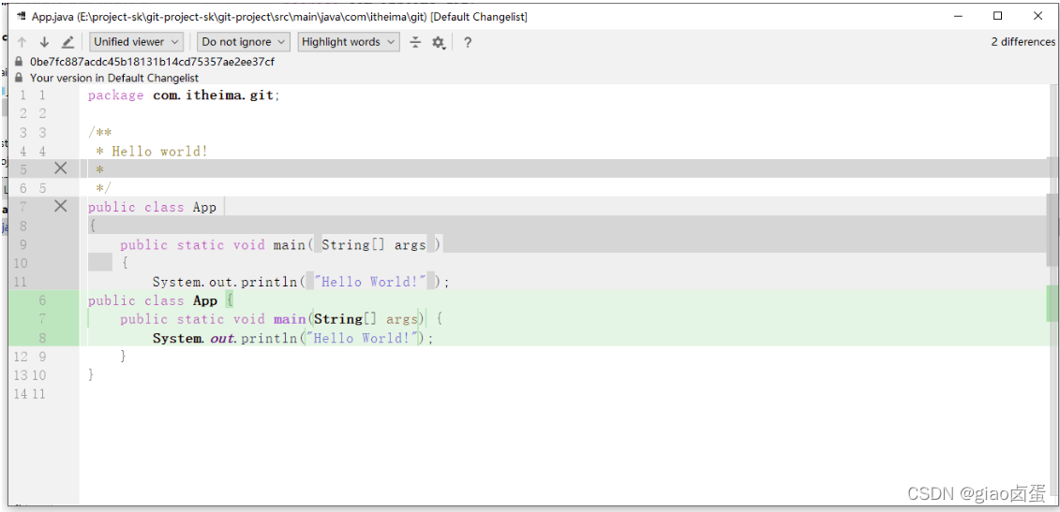
Task: Minimize the diff window
Action: point(957,16)
